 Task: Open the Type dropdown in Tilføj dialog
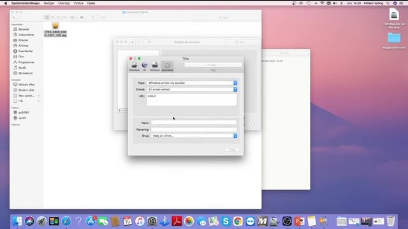pyautogui.click(x=192, y=83)
